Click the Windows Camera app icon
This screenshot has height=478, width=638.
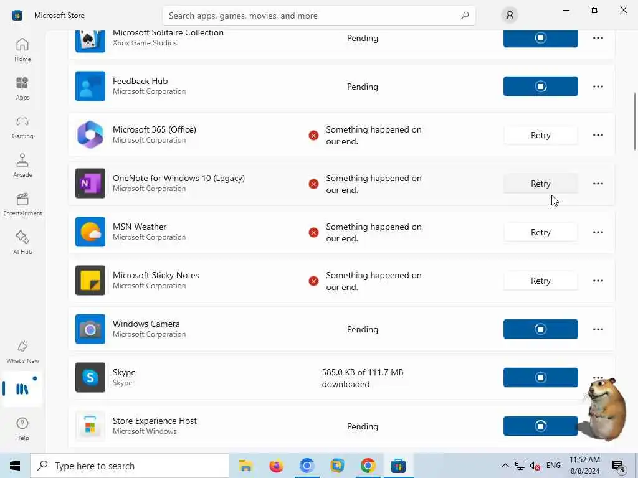click(x=90, y=329)
